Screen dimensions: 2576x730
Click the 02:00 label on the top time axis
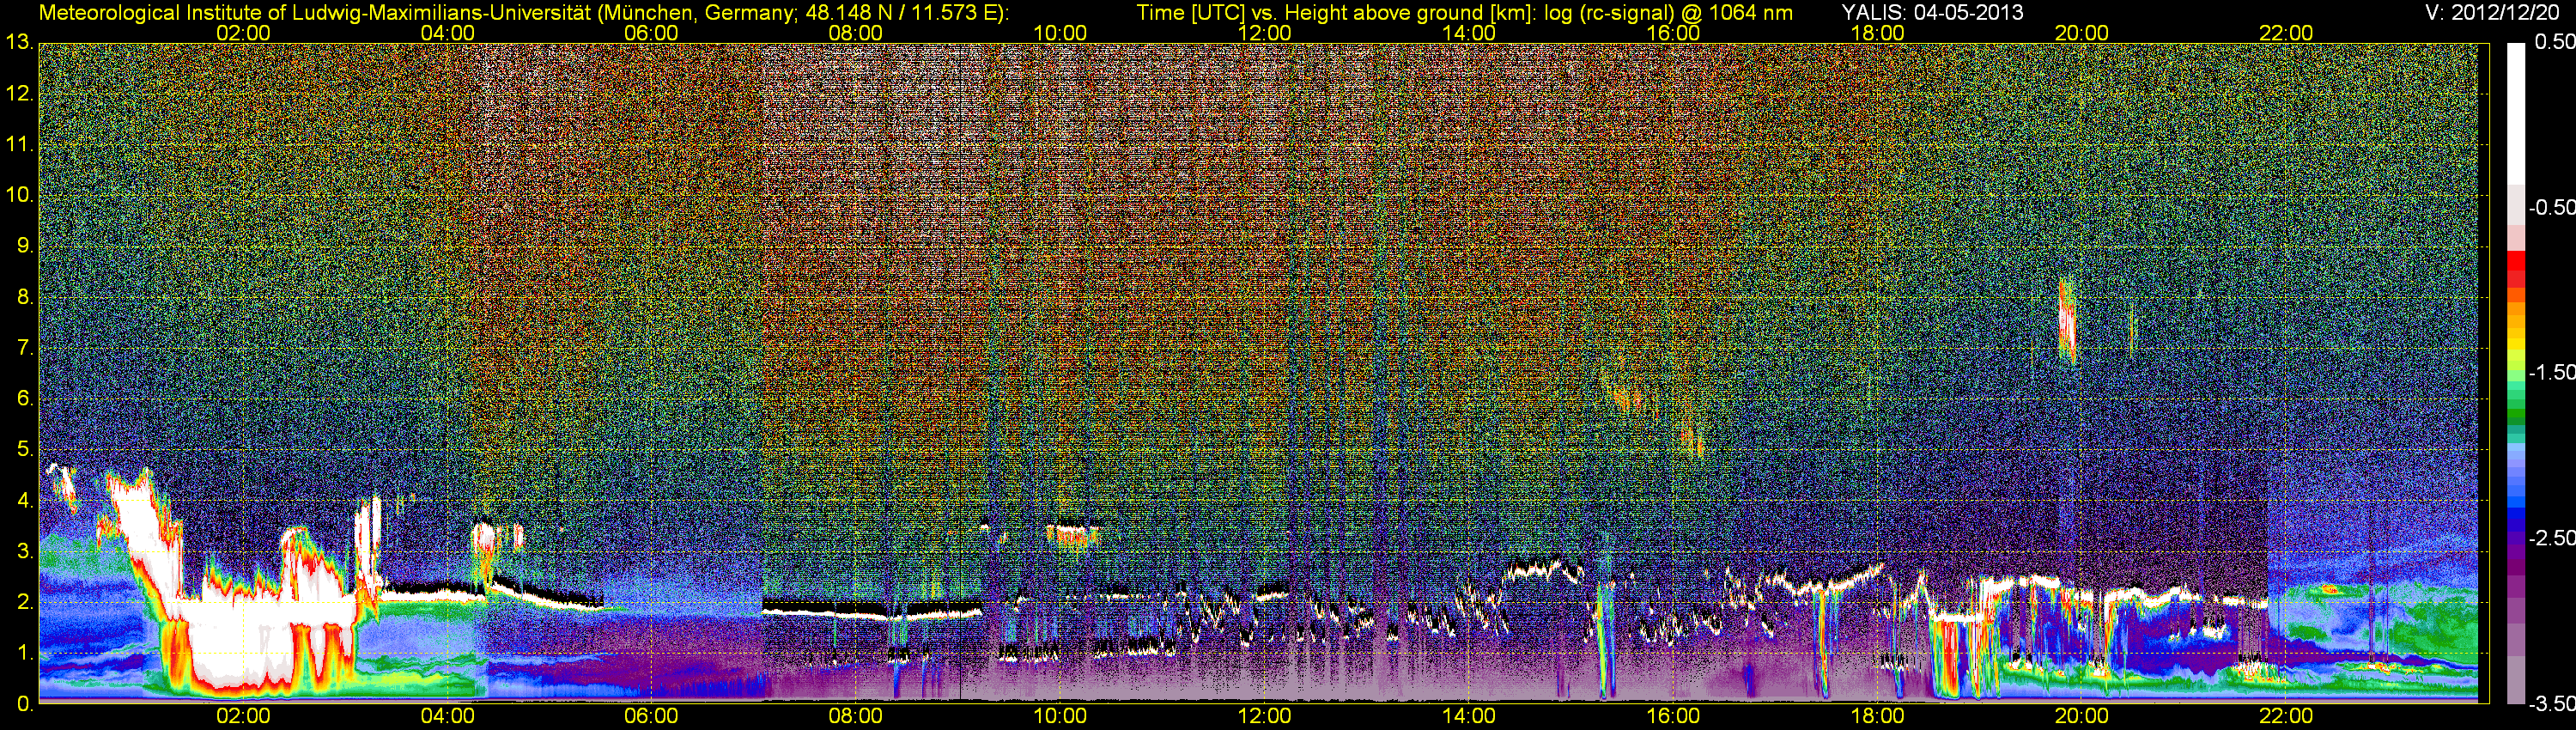coord(243,33)
